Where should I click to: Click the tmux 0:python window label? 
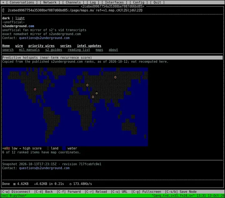[18, 196]
